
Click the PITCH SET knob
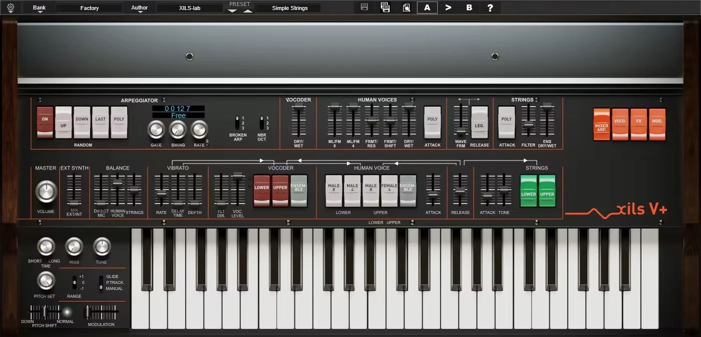coord(46,281)
